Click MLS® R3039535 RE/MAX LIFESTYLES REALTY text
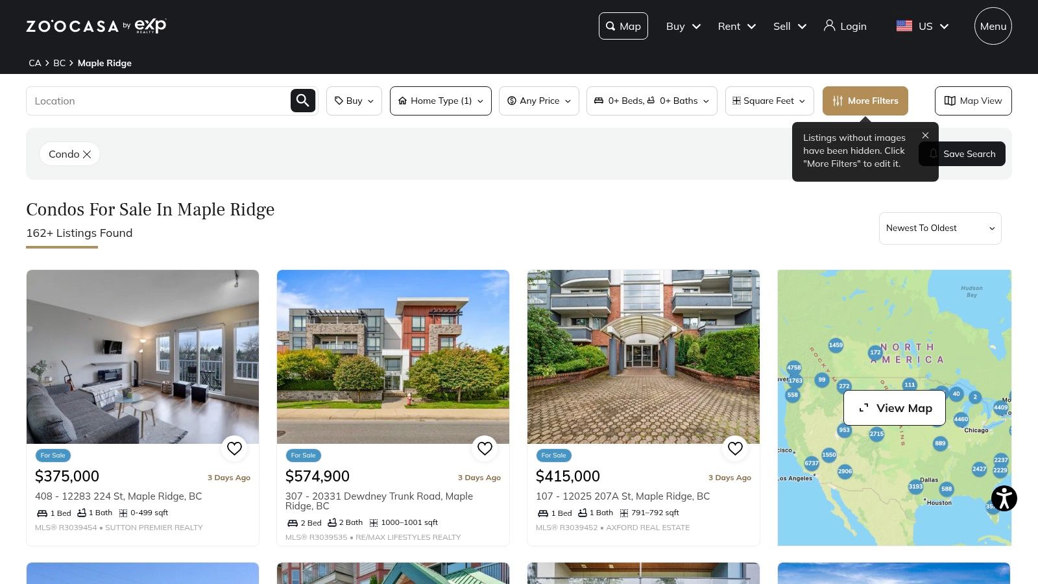The height and width of the screenshot is (584, 1038). (x=373, y=537)
